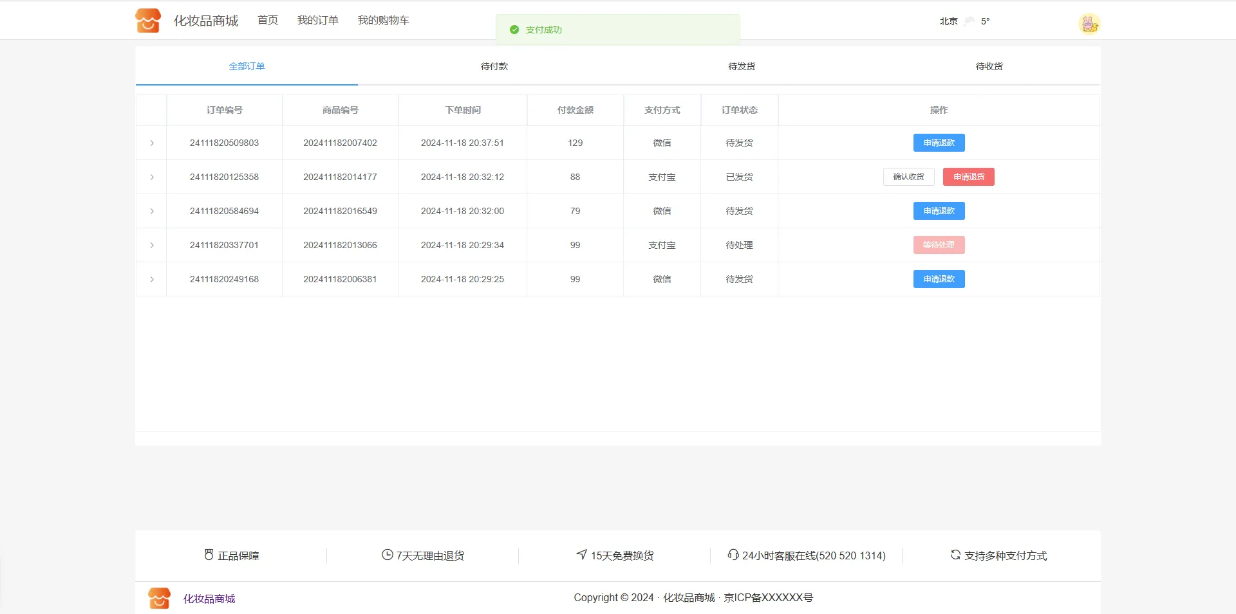Expand row for order 24111820125358
The image size is (1236, 614).
coord(152,177)
